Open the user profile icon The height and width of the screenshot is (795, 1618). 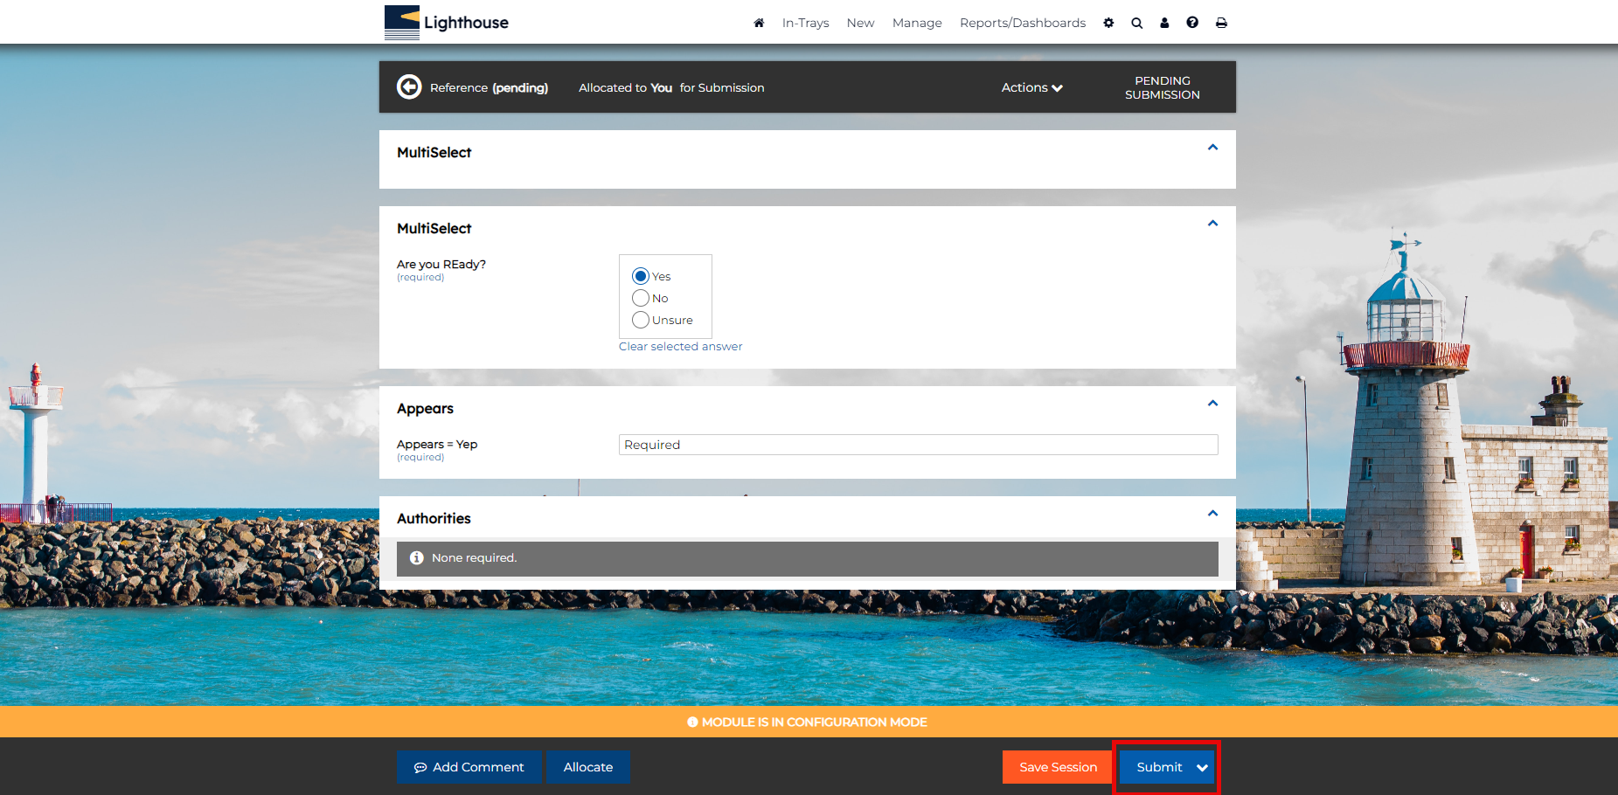pyautogui.click(x=1164, y=23)
